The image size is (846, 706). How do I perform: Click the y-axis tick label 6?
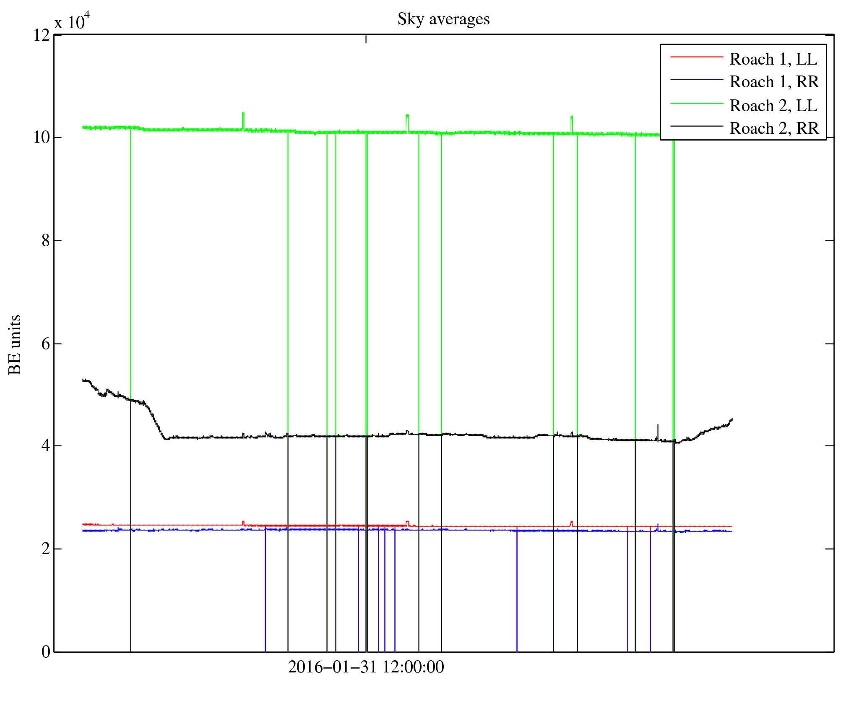tap(46, 344)
